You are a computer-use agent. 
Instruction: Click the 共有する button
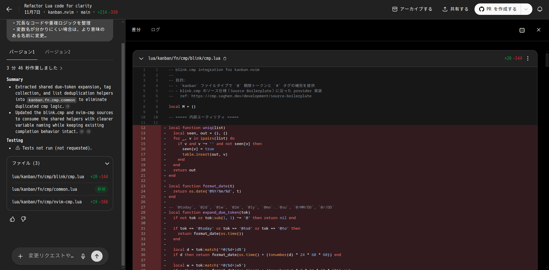click(x=455, y=9)
